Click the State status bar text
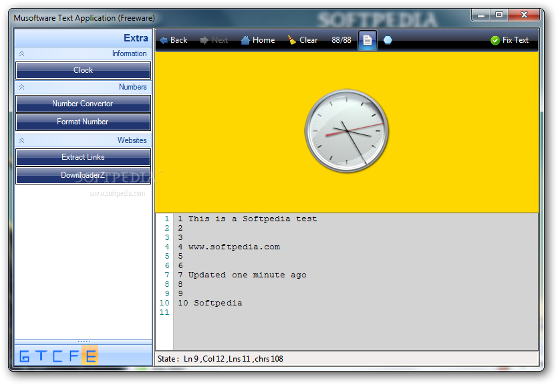The width and height of the screenshot is (558, 385). pos(221,359)
